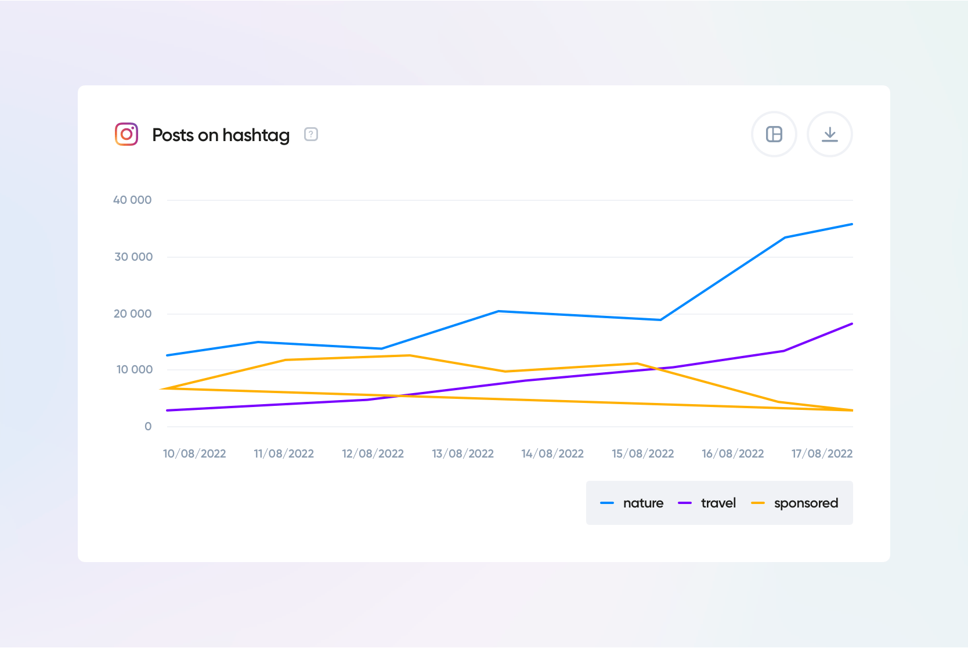
Task: Click the orange sponsored color dash
Action: pyautogui.click(x=758, y=503)
